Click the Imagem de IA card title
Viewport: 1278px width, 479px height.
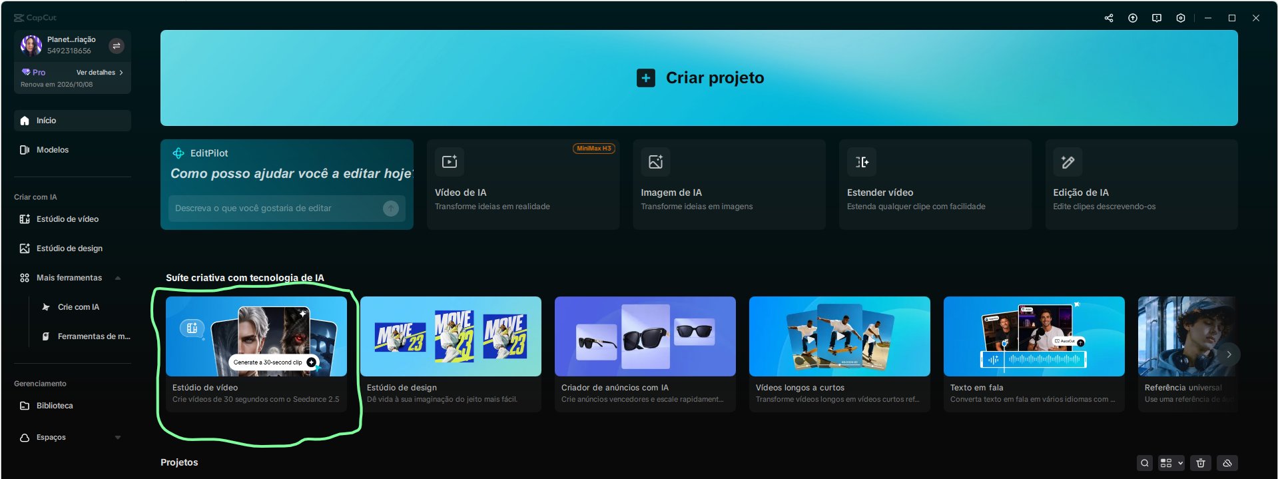pos(671,193)
